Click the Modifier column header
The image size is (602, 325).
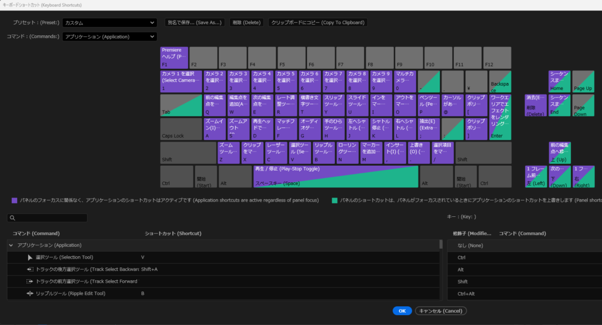[472, 233]
